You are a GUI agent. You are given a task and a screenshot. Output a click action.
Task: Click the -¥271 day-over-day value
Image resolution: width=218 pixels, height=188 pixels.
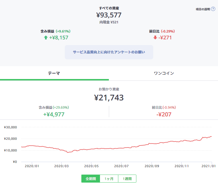tap(165, 38)
